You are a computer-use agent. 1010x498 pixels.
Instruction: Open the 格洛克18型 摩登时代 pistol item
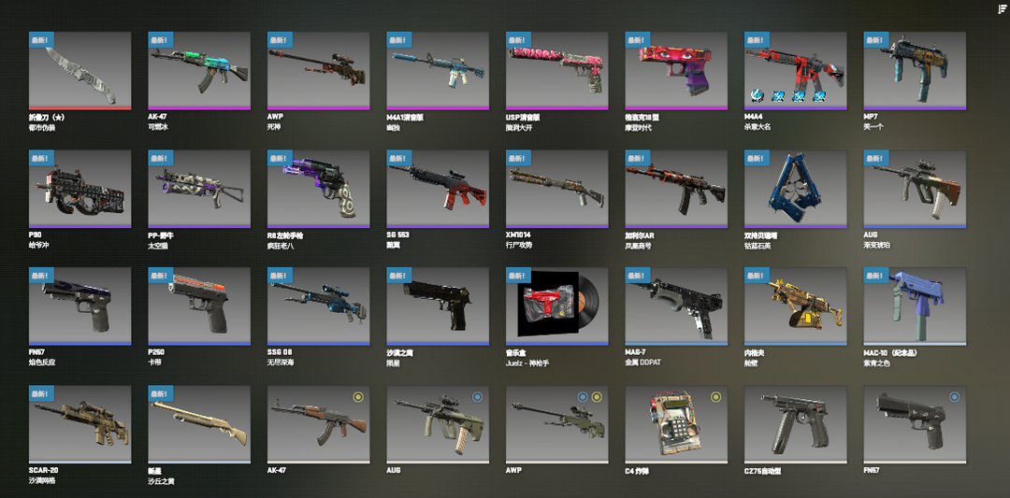click(676, 71)
